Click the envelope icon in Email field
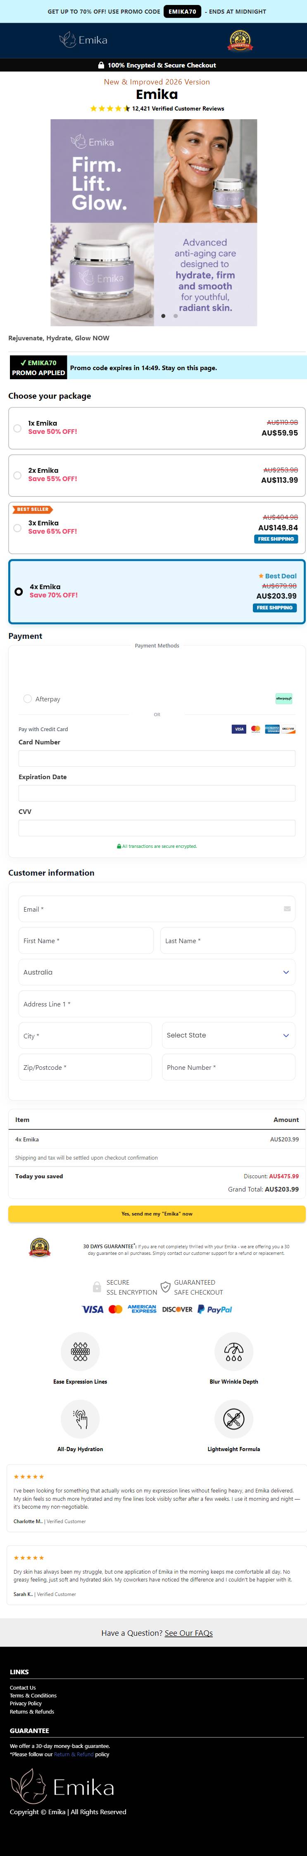 pyautogui.click(x=287, y=909)
